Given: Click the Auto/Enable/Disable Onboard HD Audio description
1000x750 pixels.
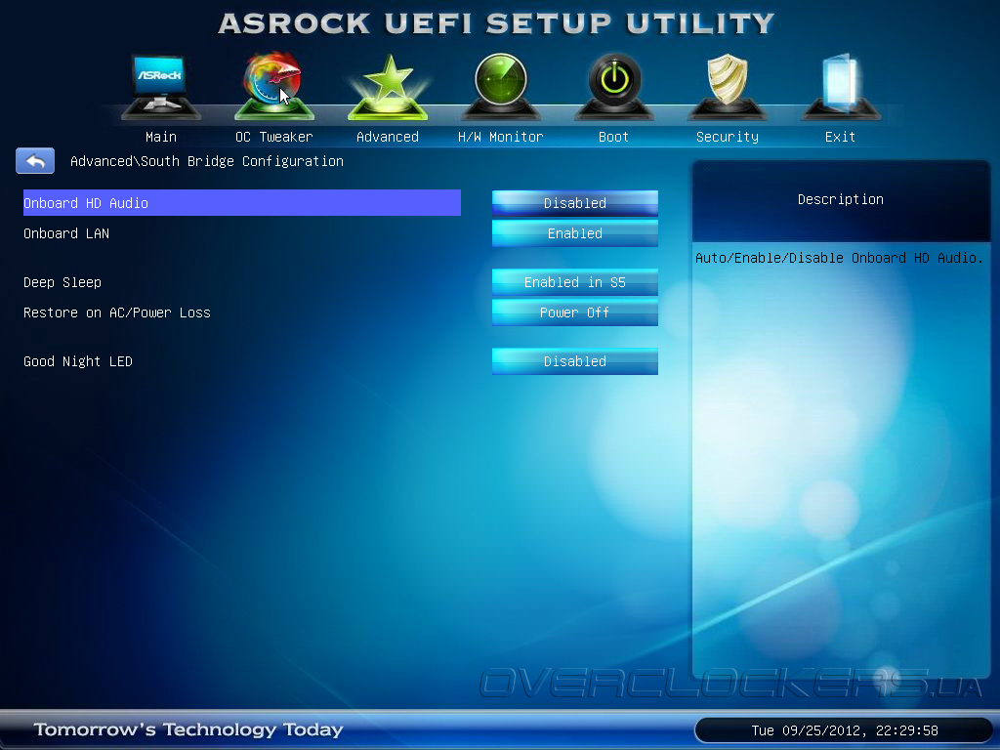Looking at the screenshot, I should pos(839,258).
